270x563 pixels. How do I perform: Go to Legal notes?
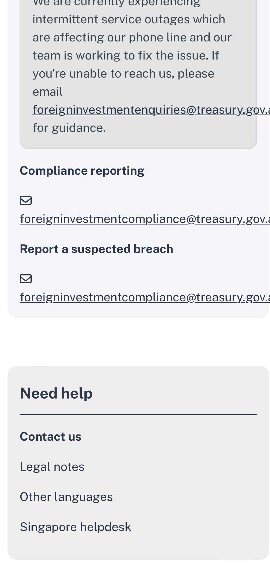tap(52, 467)
